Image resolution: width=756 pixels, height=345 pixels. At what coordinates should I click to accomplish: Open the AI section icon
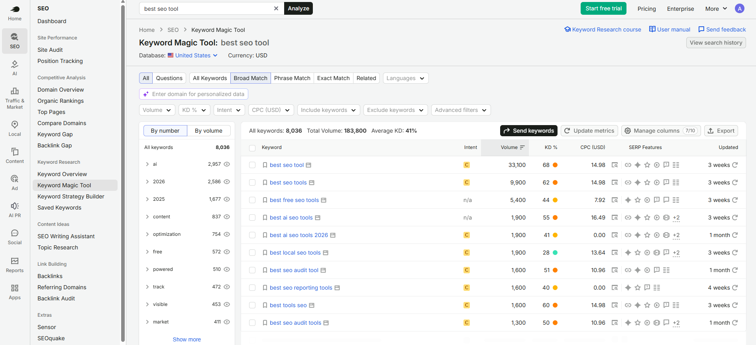tap(15, 64)
